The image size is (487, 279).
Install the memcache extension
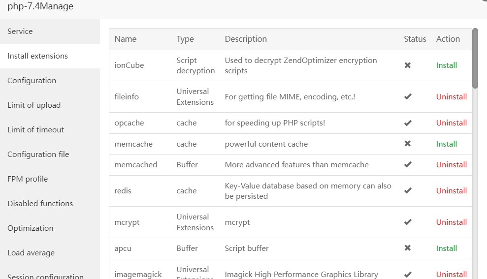447,144
